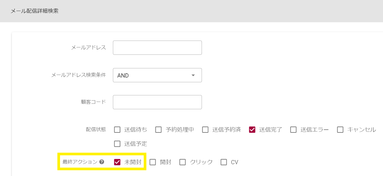Image resolution: width=383 pixels, height=176 pixels.
Task: Click the メールアドレス検索条件 label
Action: tap(78, 75)
